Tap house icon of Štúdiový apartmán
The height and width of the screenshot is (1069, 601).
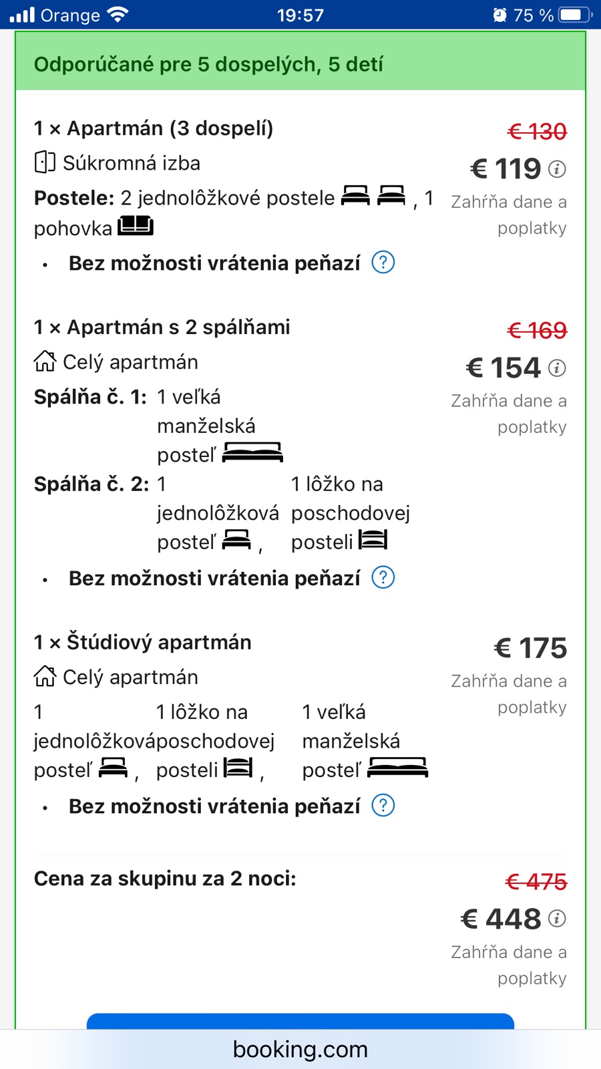pos(45,676)
